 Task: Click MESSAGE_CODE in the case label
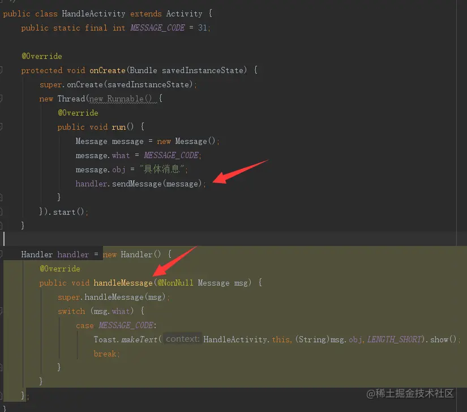pos(126,325)
